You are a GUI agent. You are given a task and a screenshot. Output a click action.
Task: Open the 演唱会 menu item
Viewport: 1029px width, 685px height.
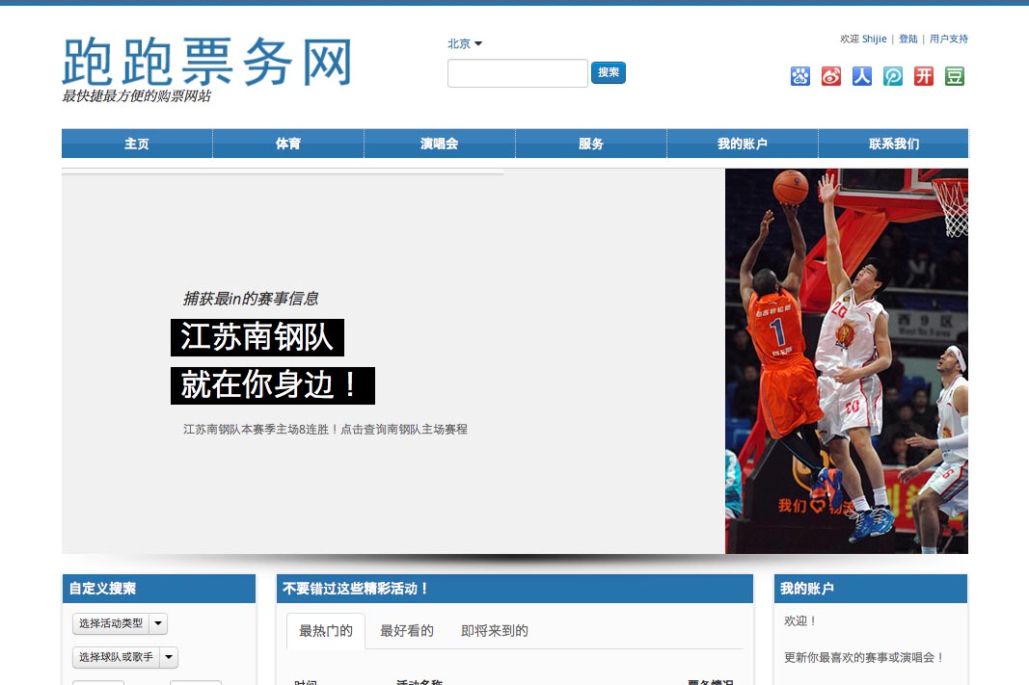pos(440,144)
